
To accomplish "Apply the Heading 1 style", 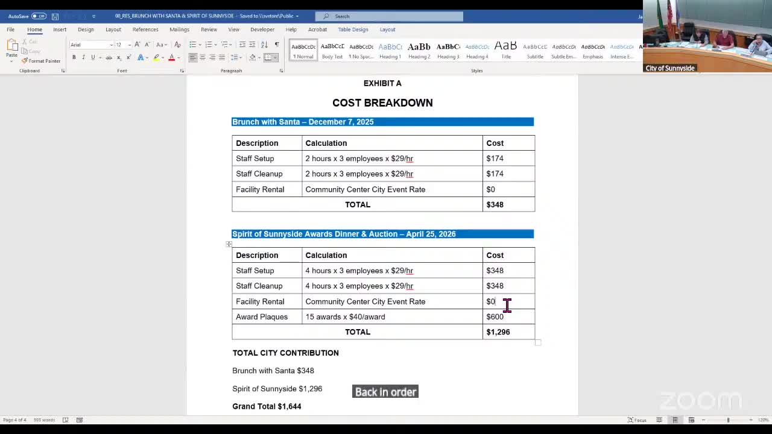I will coord(390,51).
